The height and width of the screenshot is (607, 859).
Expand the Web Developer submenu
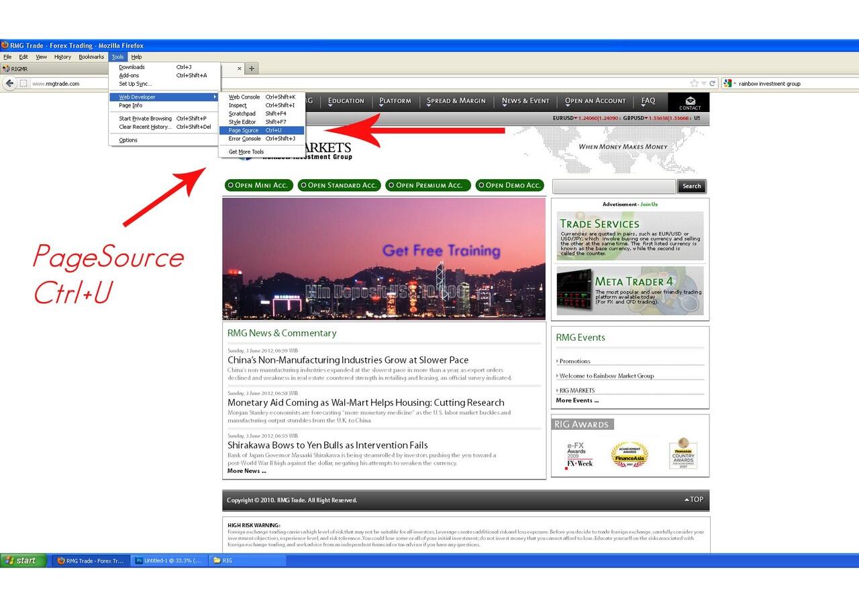coord(165,97)
